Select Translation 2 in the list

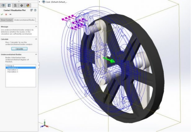click(13, 70)
